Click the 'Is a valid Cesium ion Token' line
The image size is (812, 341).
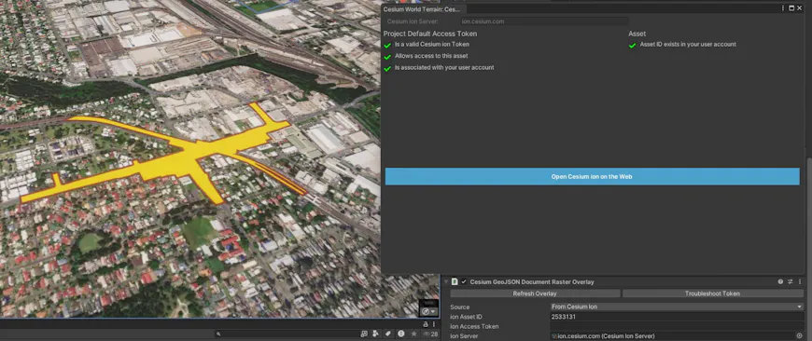[x=432, y=45]
